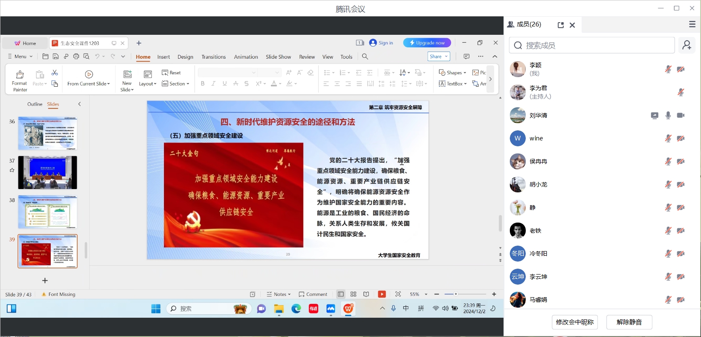Open the zoom percentage dropdown
This screenshot has height=337, width=701.
coord(426,294)
